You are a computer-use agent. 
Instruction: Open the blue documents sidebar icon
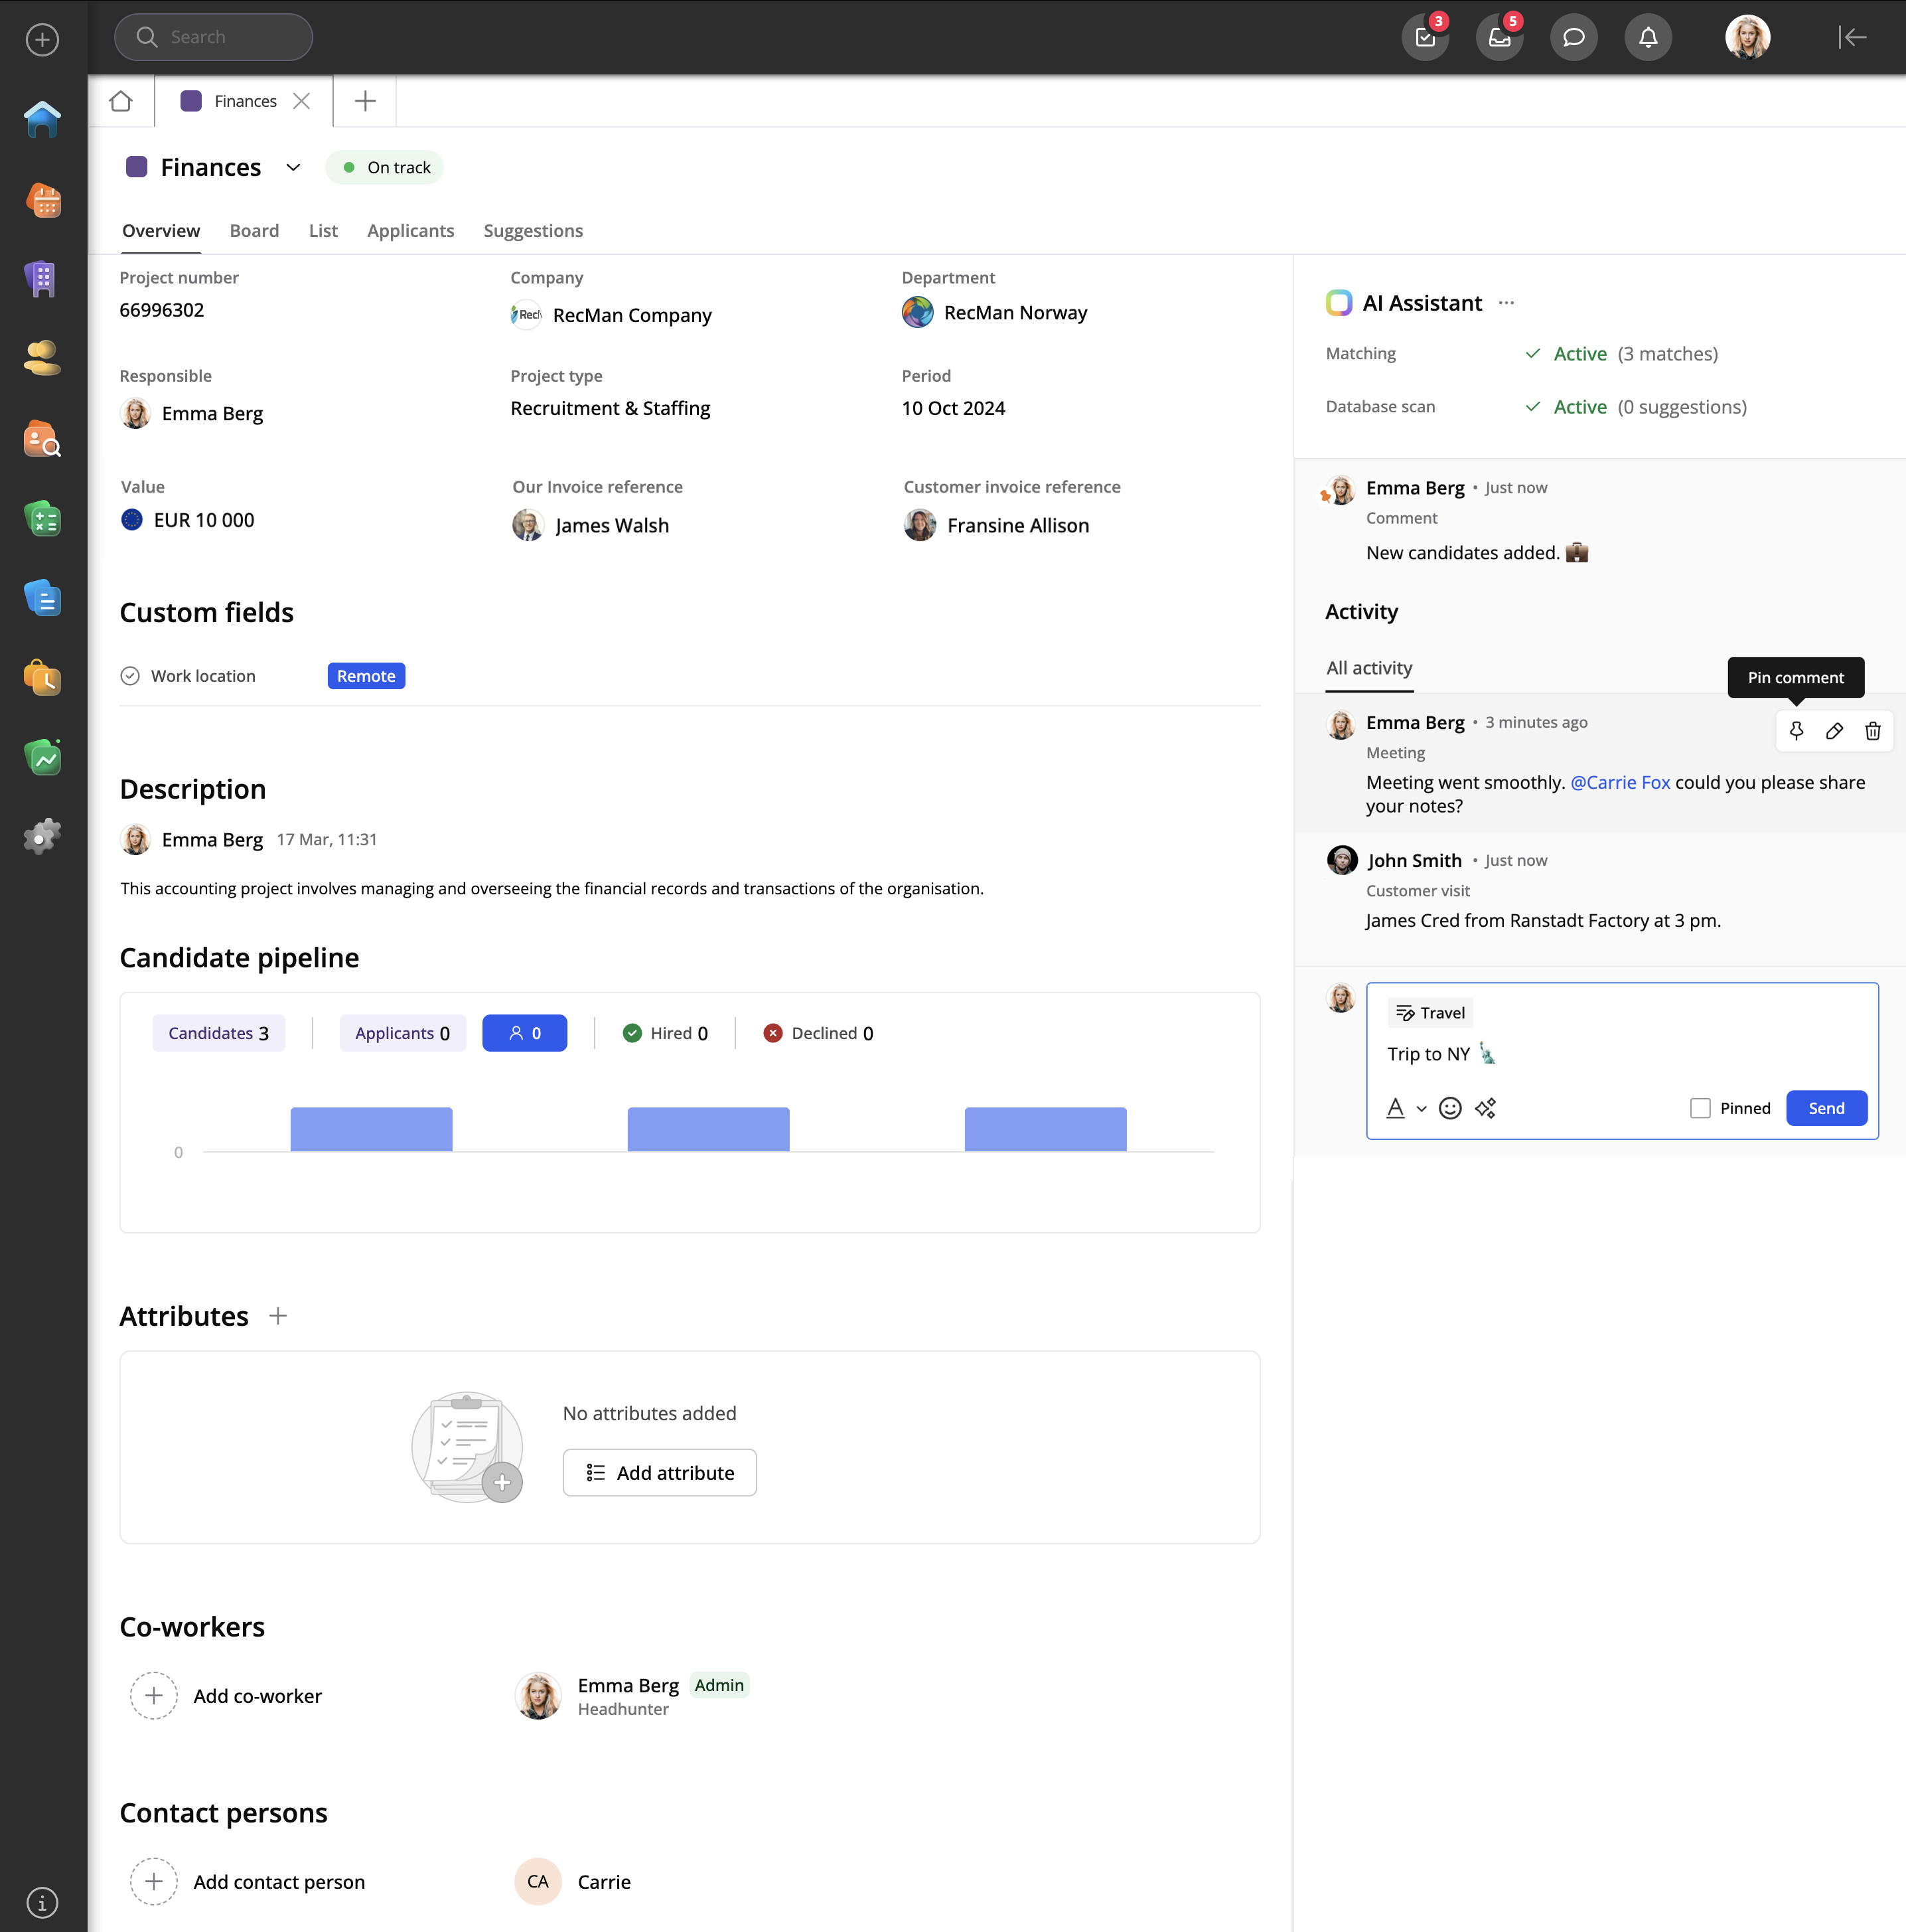[x=42, y=598]
